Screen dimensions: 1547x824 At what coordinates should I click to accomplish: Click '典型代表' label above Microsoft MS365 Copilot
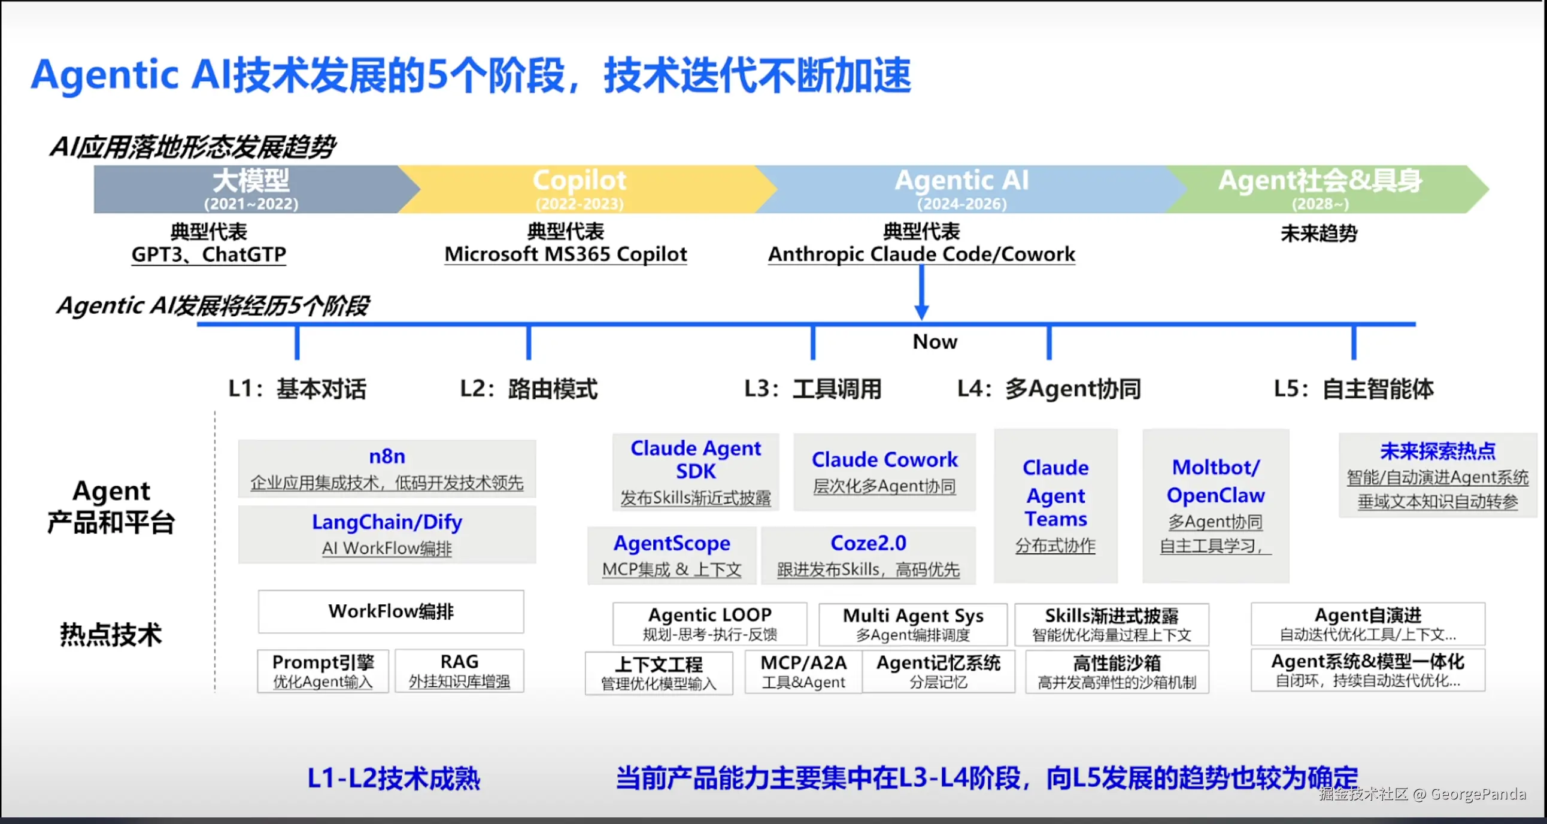point(566,231)
